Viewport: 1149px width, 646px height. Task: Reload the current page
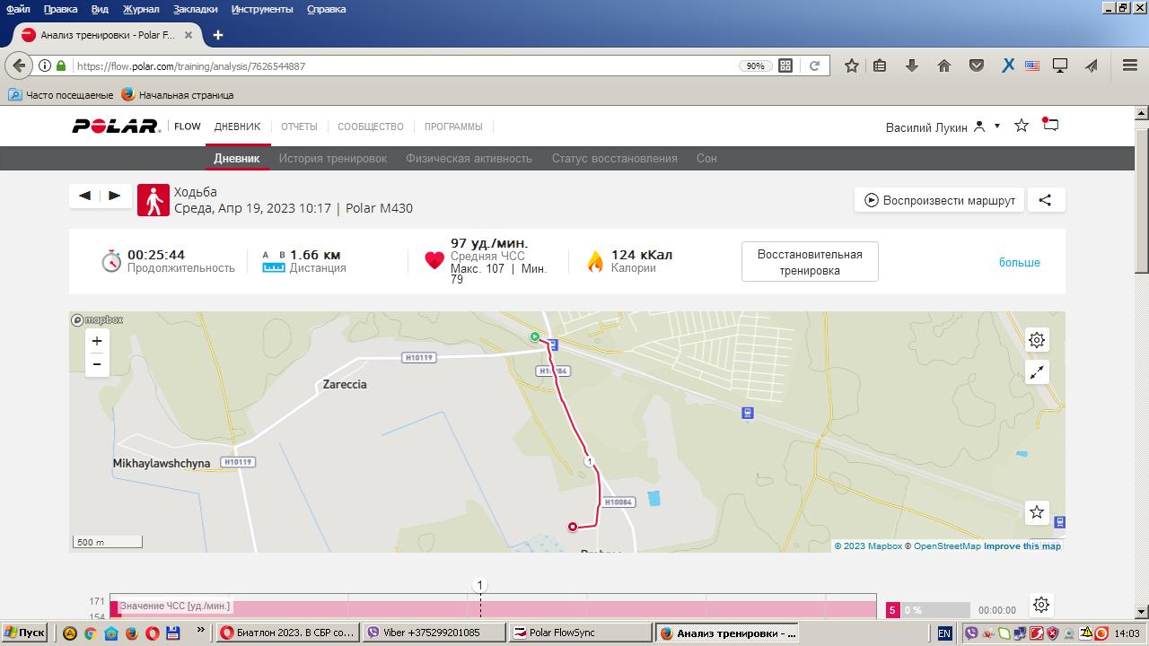814,65
